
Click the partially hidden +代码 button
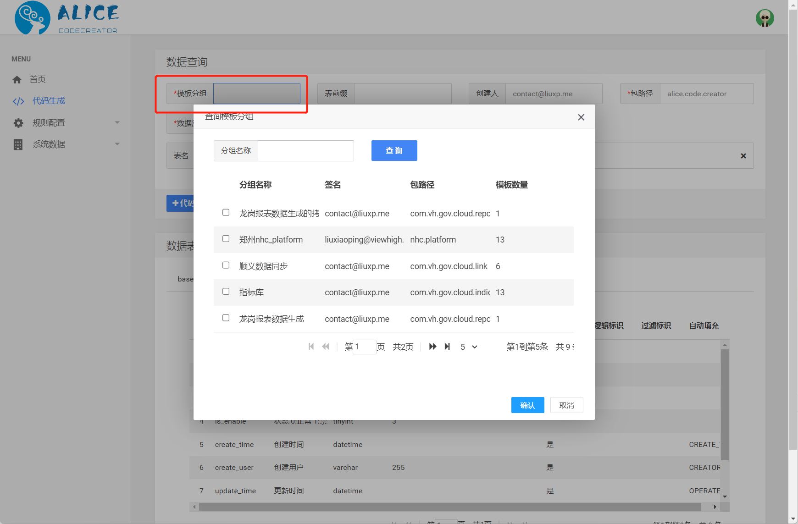[180, 203]
